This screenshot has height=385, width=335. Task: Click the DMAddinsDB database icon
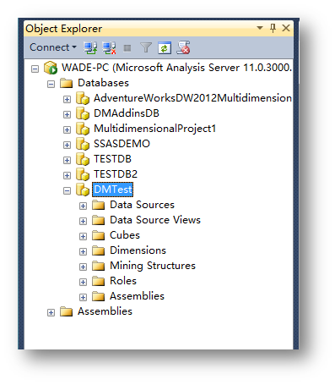[x=83, y=113]
